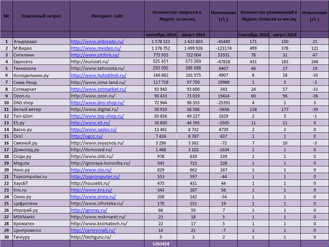
Task: Select the 'Поисковый запрос' header cell
Action: (x=41, y=16)
